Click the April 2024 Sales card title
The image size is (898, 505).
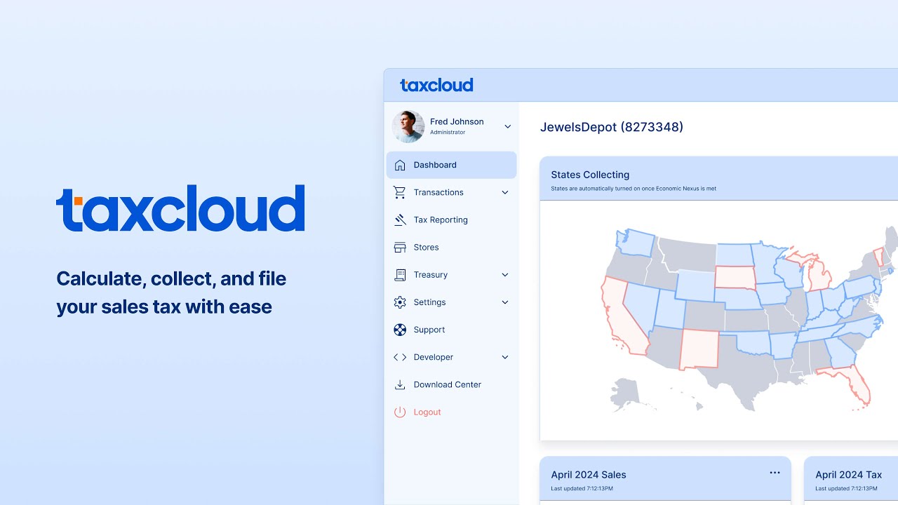(x=589, y=475)
